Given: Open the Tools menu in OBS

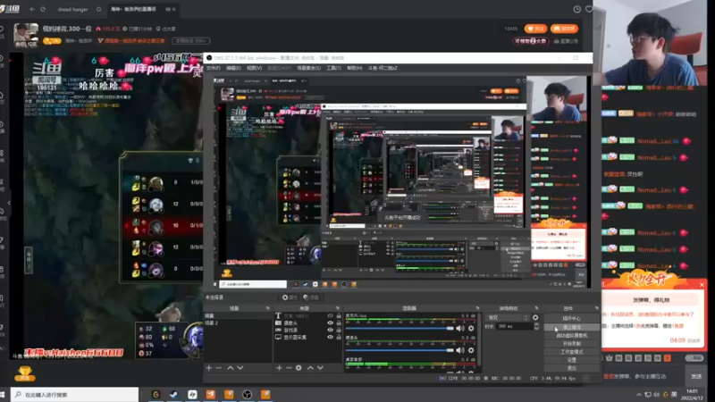Looking at the screenshot, I should pyautogui.click(x=333, y=68).
